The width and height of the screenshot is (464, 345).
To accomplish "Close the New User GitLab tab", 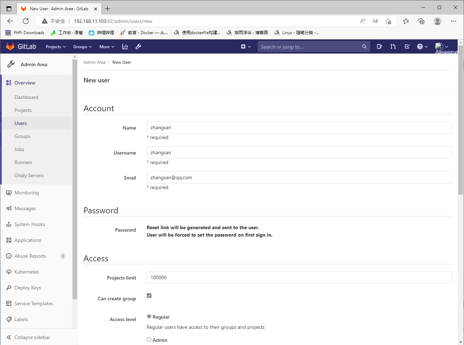I will 95,9.
